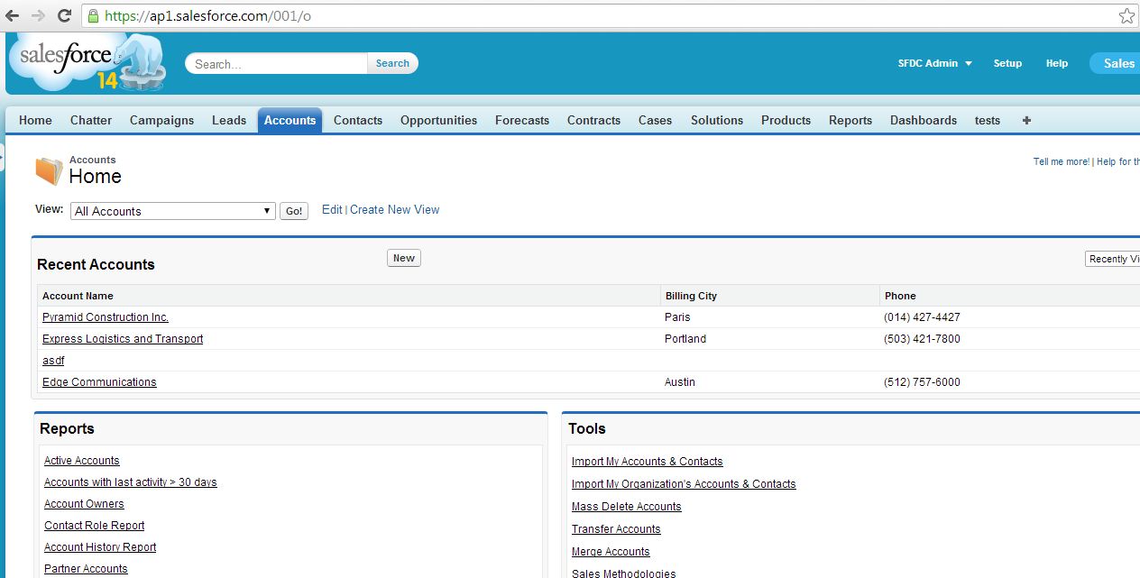The height and width of the screenshot is (578, 1140).
Task: Go to the Contracts tab
Action: click(593, 120)
